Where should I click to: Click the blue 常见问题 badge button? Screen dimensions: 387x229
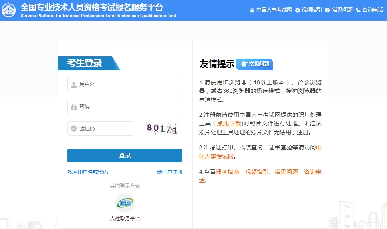[x=254, y=64]
